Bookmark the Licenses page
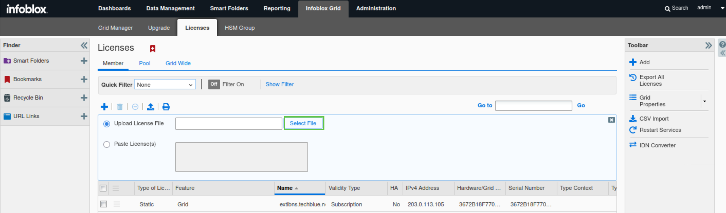The height and width of the screenshot is (213, 726). tap(152, 49)
